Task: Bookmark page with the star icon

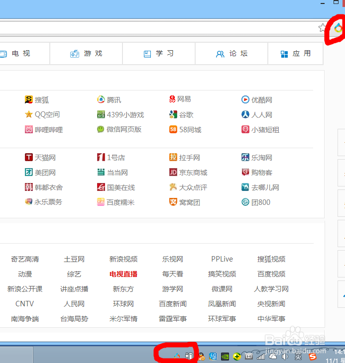Action: 322,28
